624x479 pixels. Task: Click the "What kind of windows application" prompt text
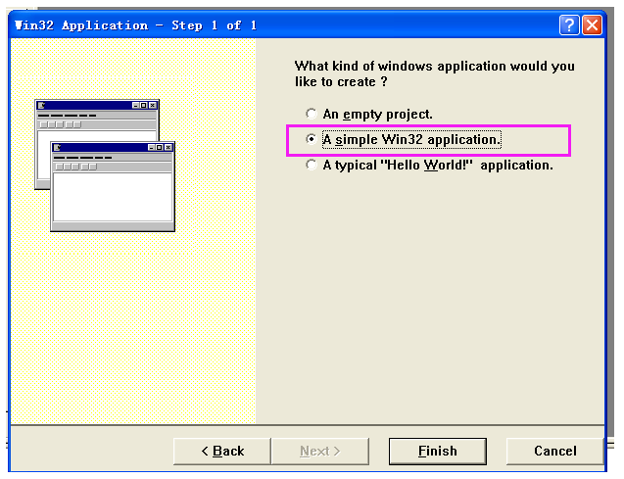point(435,73)
